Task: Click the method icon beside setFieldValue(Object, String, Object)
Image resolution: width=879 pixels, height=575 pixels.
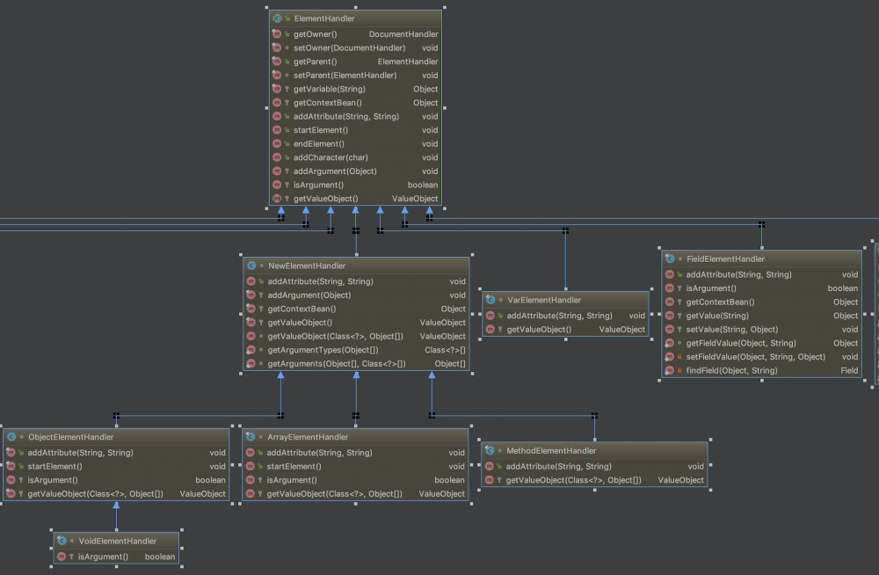Action: pyautogui.click(x=670, y=357)
